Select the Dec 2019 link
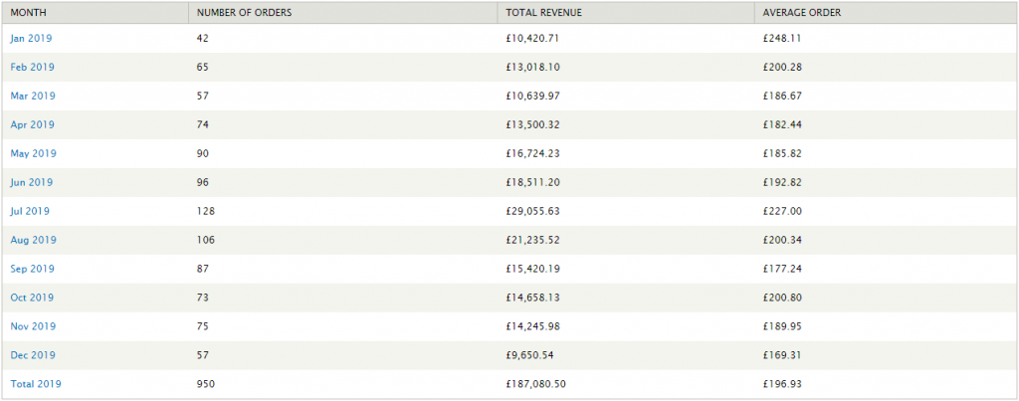Image resolution: width=1019 pixels, height=401 pixels. (x=33, y=355)
